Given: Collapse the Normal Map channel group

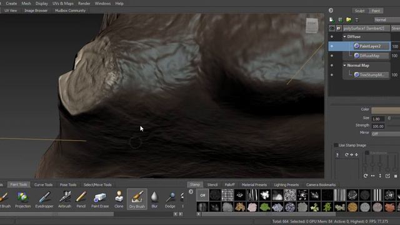Looking at the screenshot, I should (344, 66).
